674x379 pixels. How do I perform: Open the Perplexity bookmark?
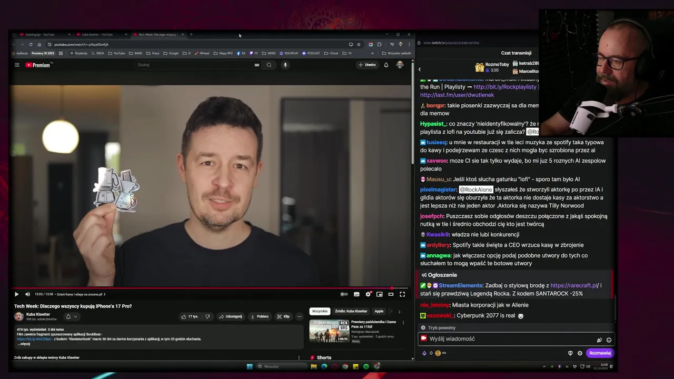coord(78,53)
